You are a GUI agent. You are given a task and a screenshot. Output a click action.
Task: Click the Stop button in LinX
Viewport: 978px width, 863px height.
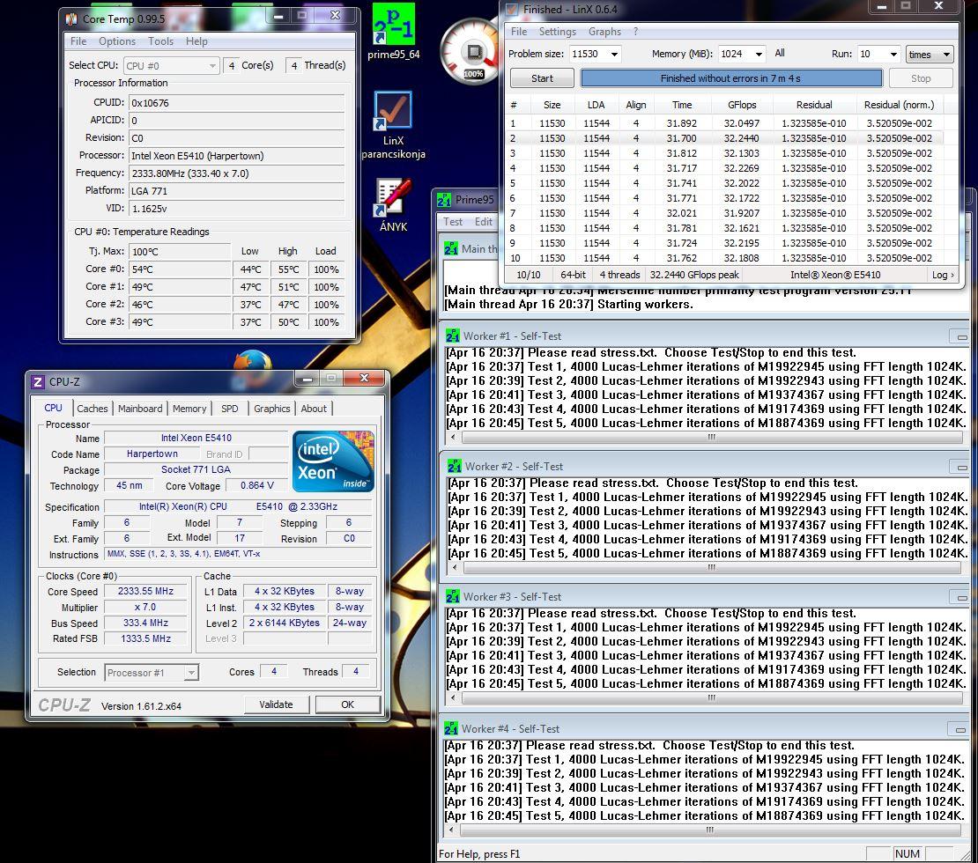921,78
